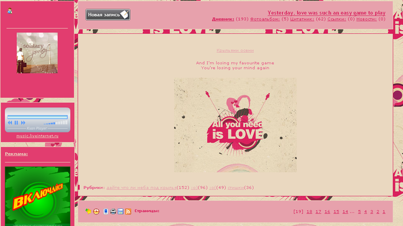Click text 'You're losing your mind again'
The height and width of the screenshot is (226, 403).
(235, 68)
